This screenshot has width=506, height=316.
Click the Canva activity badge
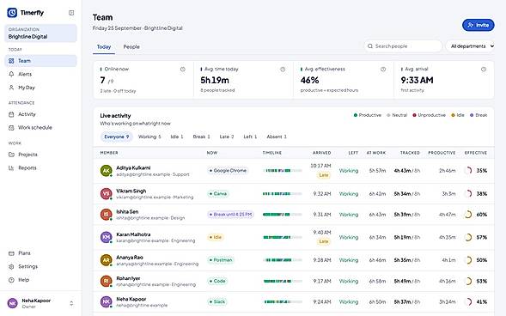[x=218, y=193]
